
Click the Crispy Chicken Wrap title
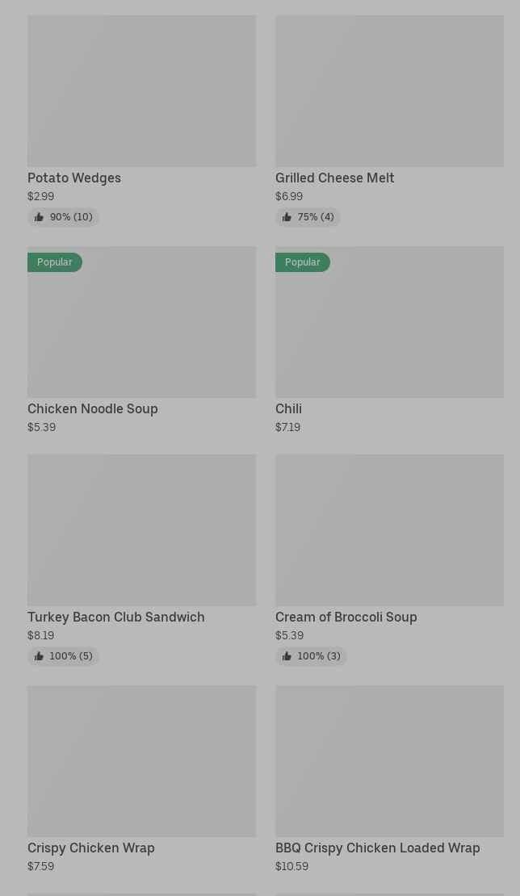91,848
